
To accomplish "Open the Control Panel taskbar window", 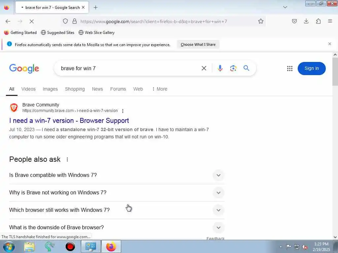I will click(x=90, y=247).
